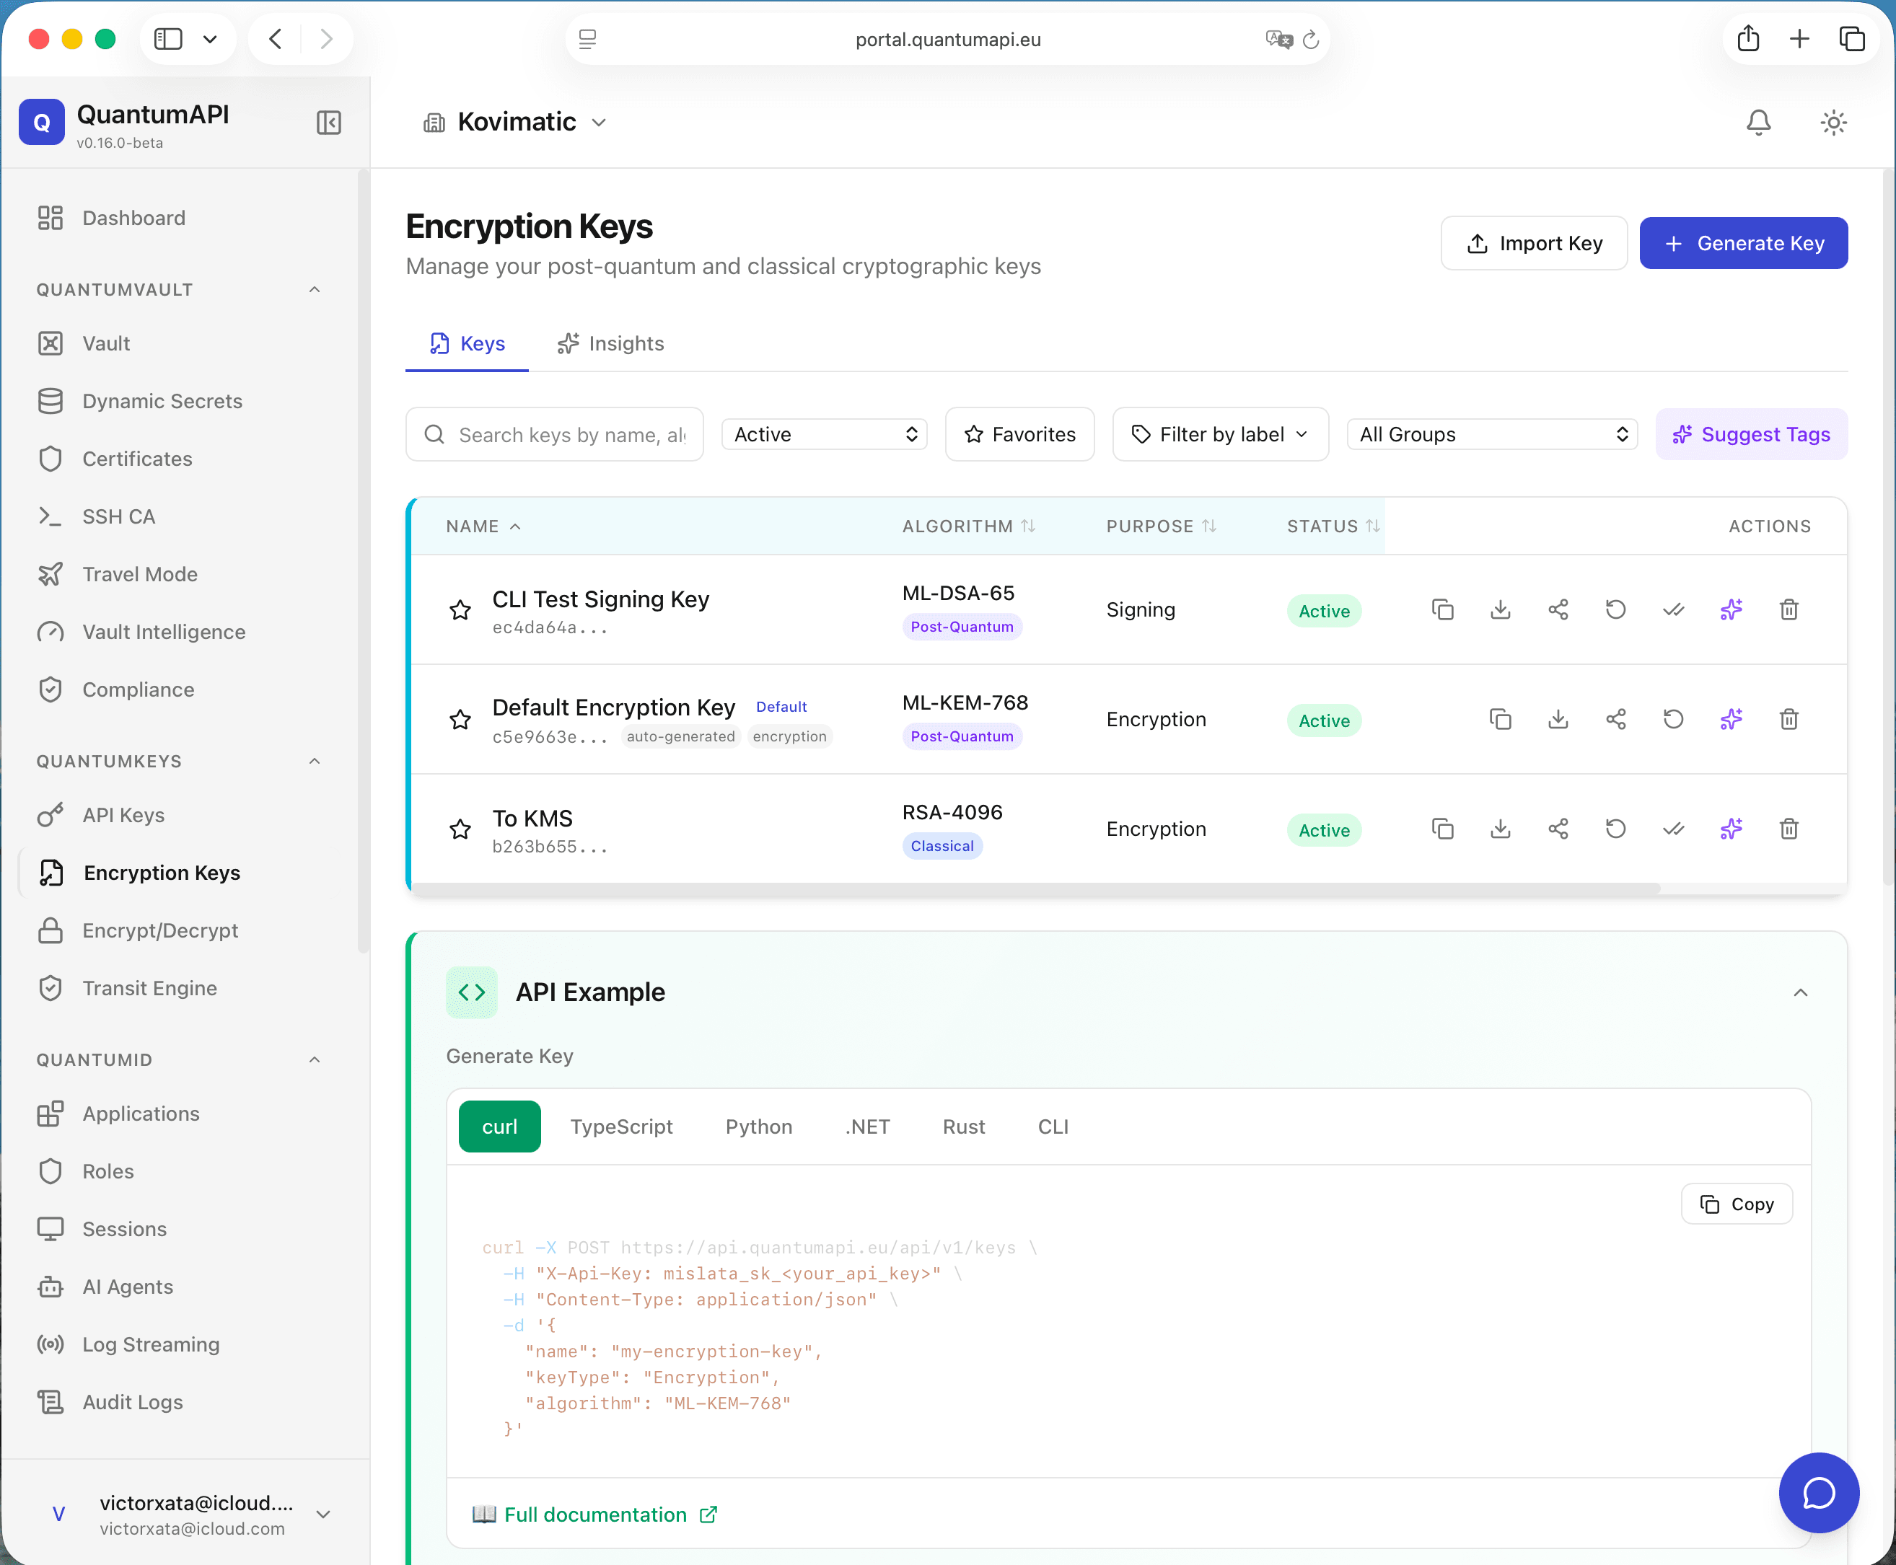Image resolution: width=1896 pixels, height=1565 pixels.
Task: Rotate the Default Encryption Key
Action: [1673, 720]
